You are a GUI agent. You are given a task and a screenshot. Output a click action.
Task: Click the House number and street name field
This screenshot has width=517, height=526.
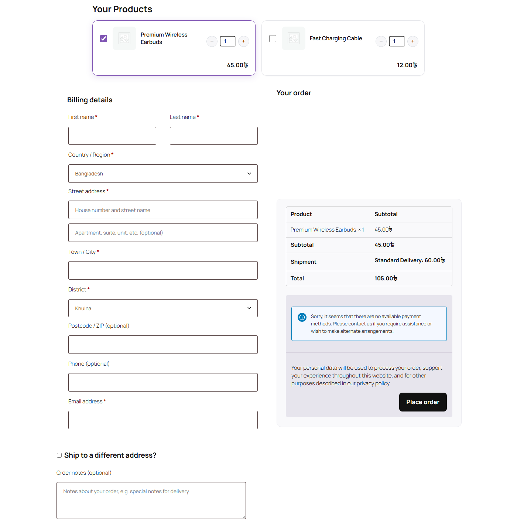tap(163, 210)
